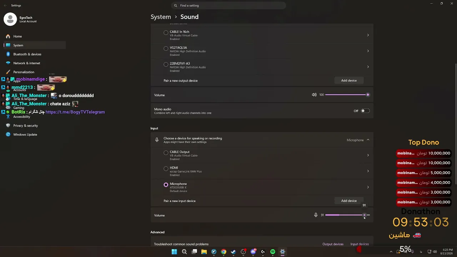Image resolution: width=457 pixels, height=257 pixels.
Task: Click Add device for input
Action: (x=349, y=201)
